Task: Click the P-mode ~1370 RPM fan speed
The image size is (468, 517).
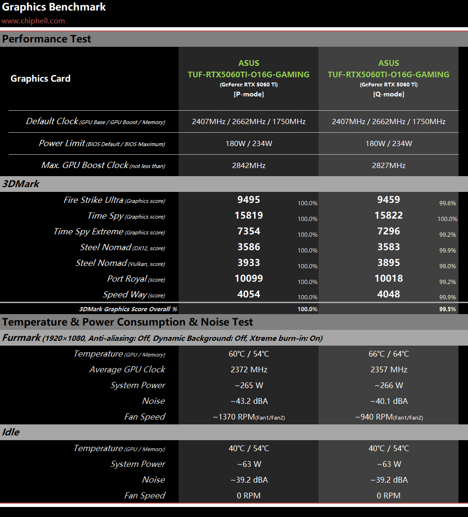Action: pyautogui.click(x=248, y=417)
